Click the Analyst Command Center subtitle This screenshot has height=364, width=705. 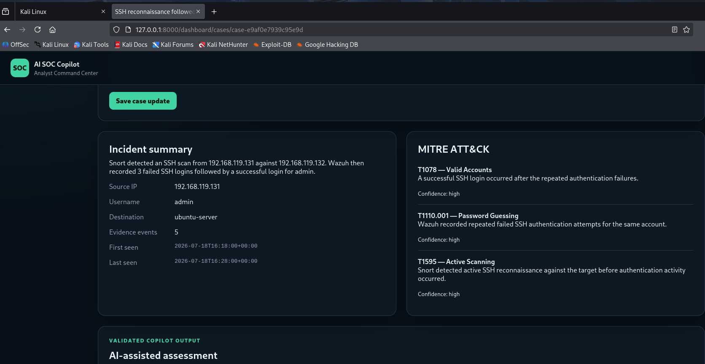[66, 73]
